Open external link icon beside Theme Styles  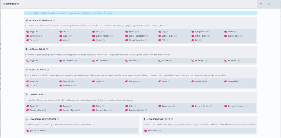pyautogui.click(x=46, y=94)
